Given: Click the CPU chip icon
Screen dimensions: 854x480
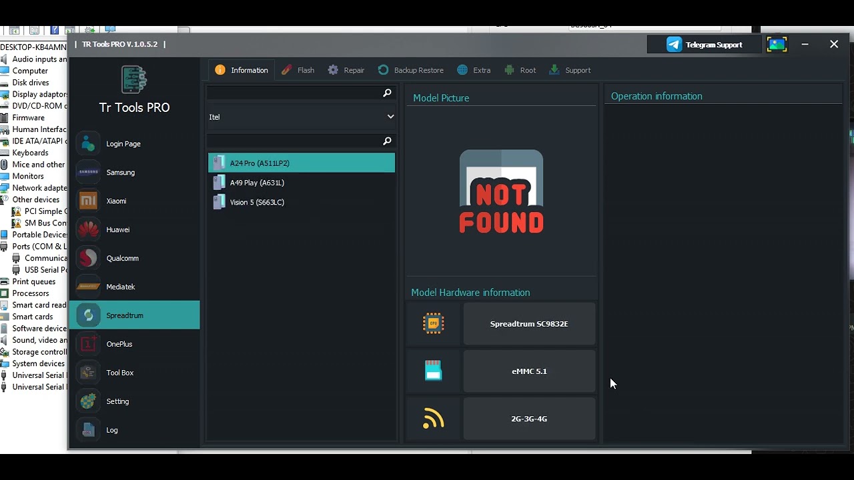Looking at the screenshot, I should coord(434,323).
